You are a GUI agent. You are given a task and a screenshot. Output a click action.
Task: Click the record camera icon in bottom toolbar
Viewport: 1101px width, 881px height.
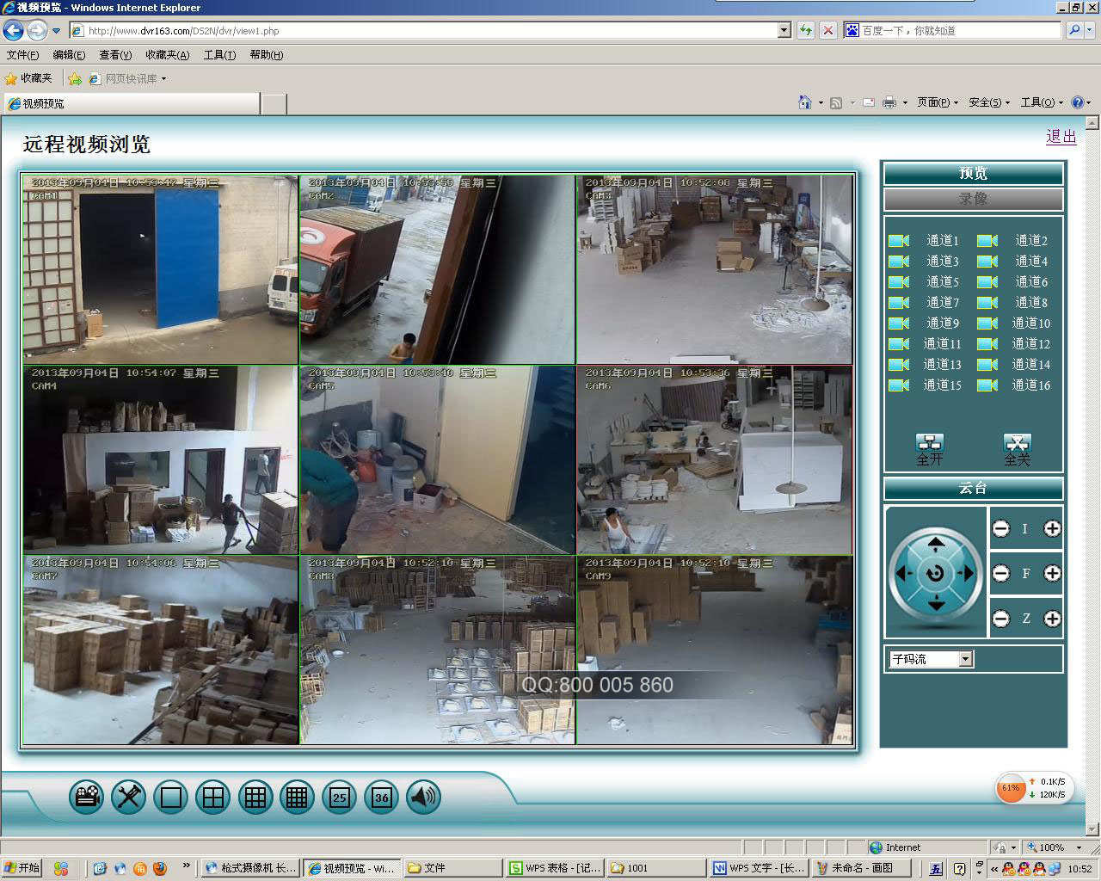tap(86, 797)
